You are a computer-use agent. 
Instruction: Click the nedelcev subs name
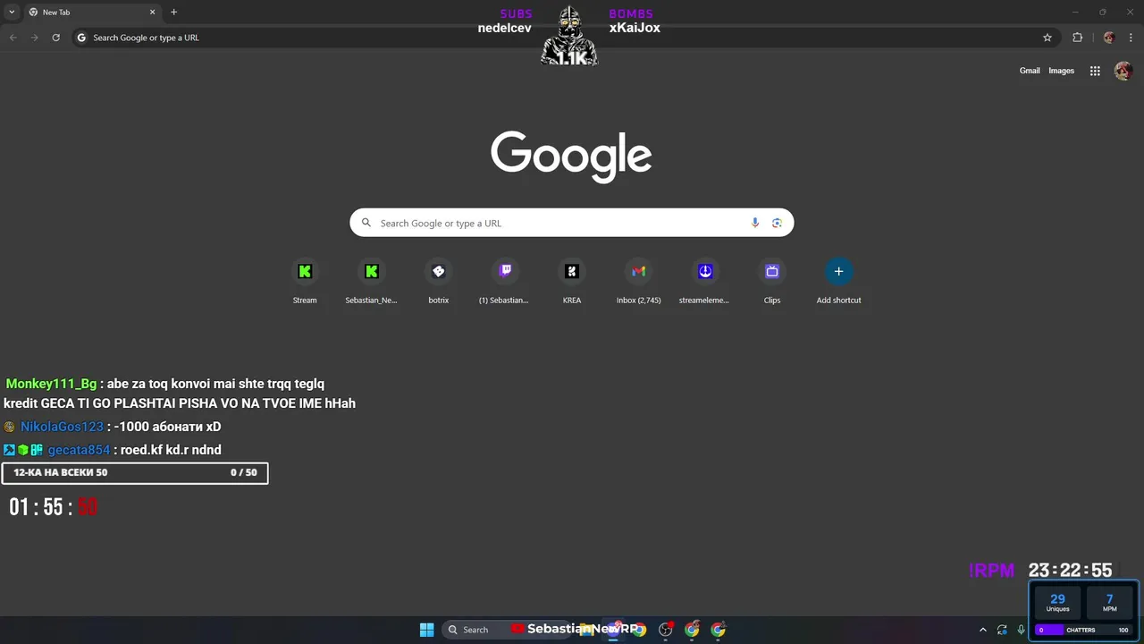tap(504, 28)
